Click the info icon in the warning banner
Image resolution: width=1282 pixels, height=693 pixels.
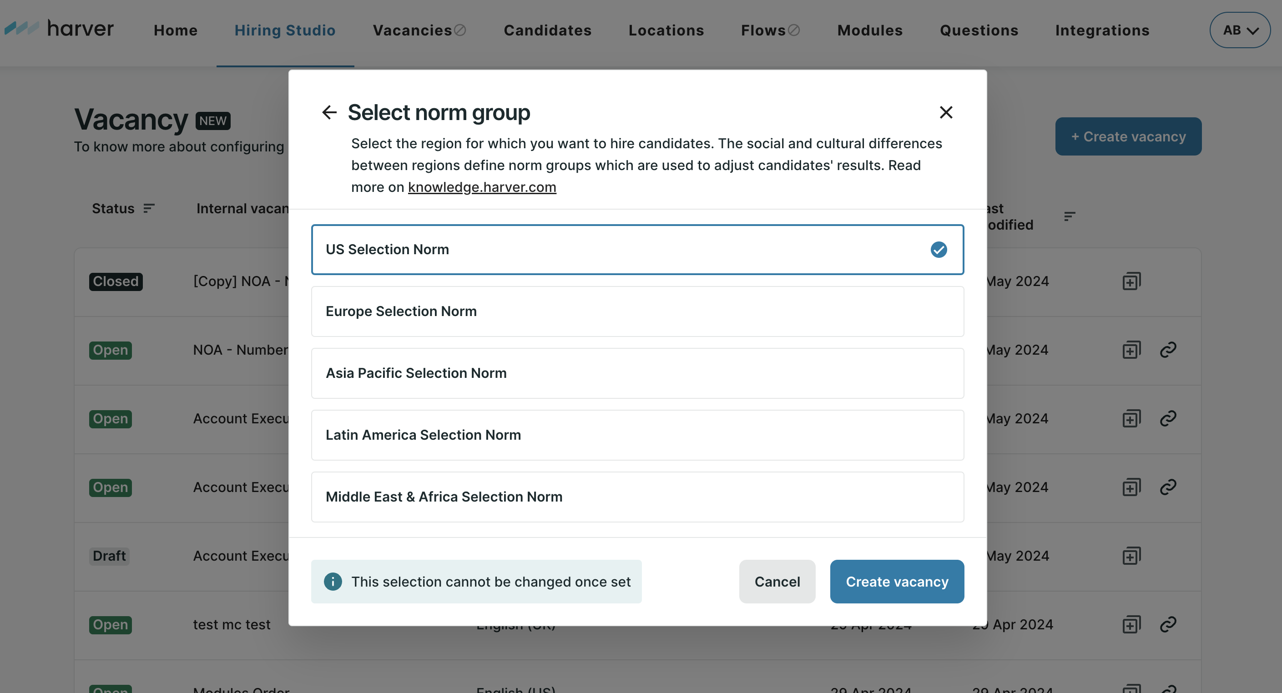point(333,582)
